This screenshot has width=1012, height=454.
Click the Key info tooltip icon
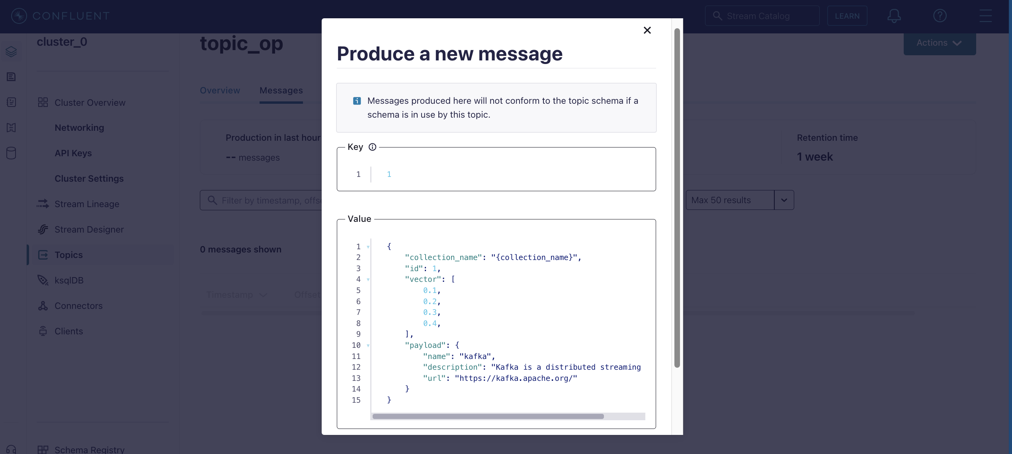(x=373, y=147)
